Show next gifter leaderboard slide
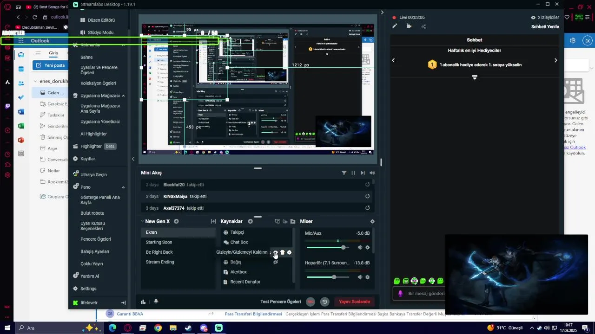595x334 pixels. click(555, 60)
